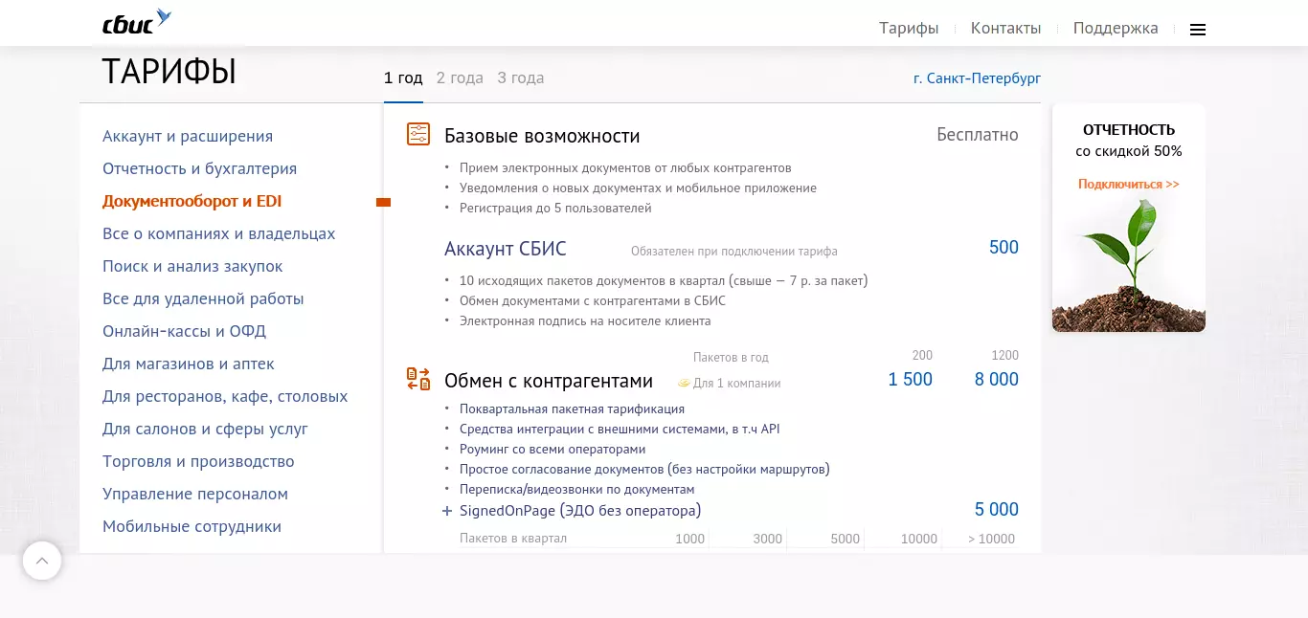This screenshot has height=618, width=1308.
Task: Open Управление персоналом category
Action: (195, 494)
